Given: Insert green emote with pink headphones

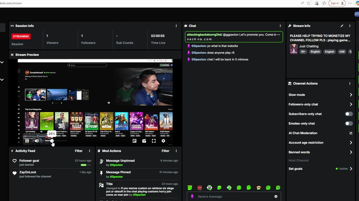Looking at the screenshot, I should [x=210, y=188].
